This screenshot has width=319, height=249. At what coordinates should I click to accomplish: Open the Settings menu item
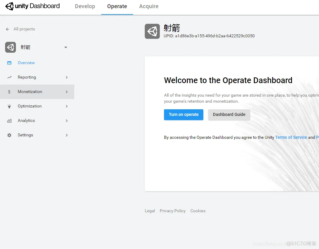tap(37, 135)
